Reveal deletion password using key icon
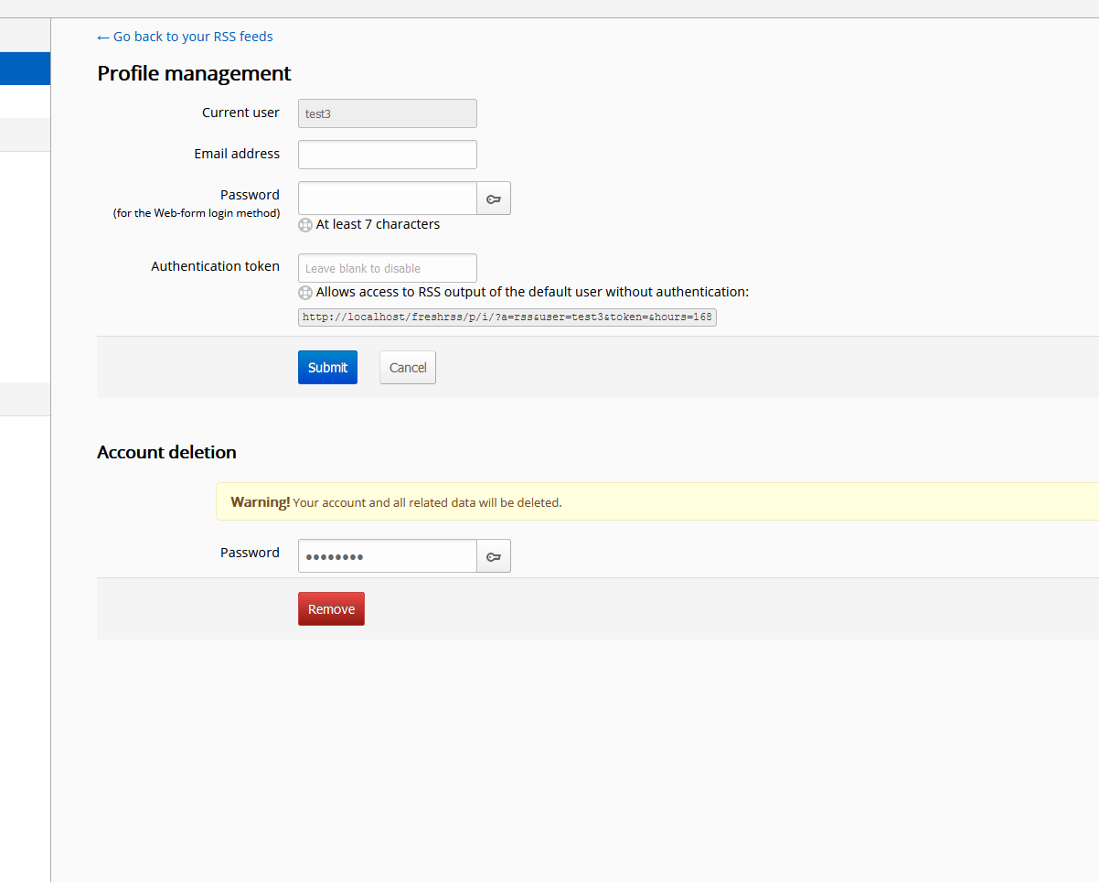 click(494, 555)
